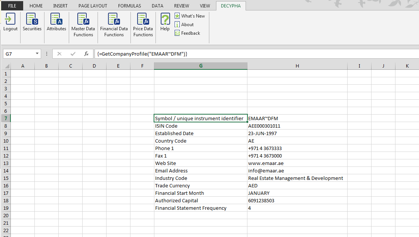The image size is (419, 237).
Task: Switch to the DATA tab
Action: coord(157,6)
